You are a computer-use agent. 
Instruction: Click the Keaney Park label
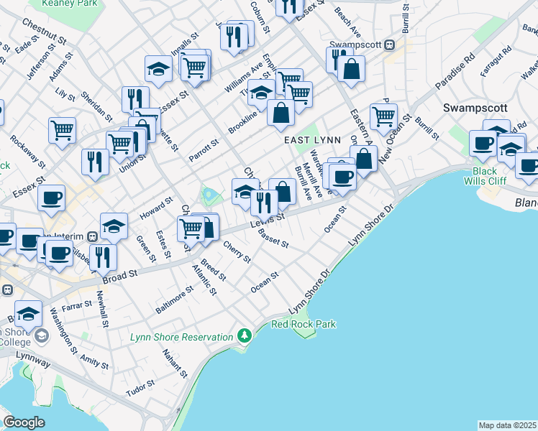(70, 4)
